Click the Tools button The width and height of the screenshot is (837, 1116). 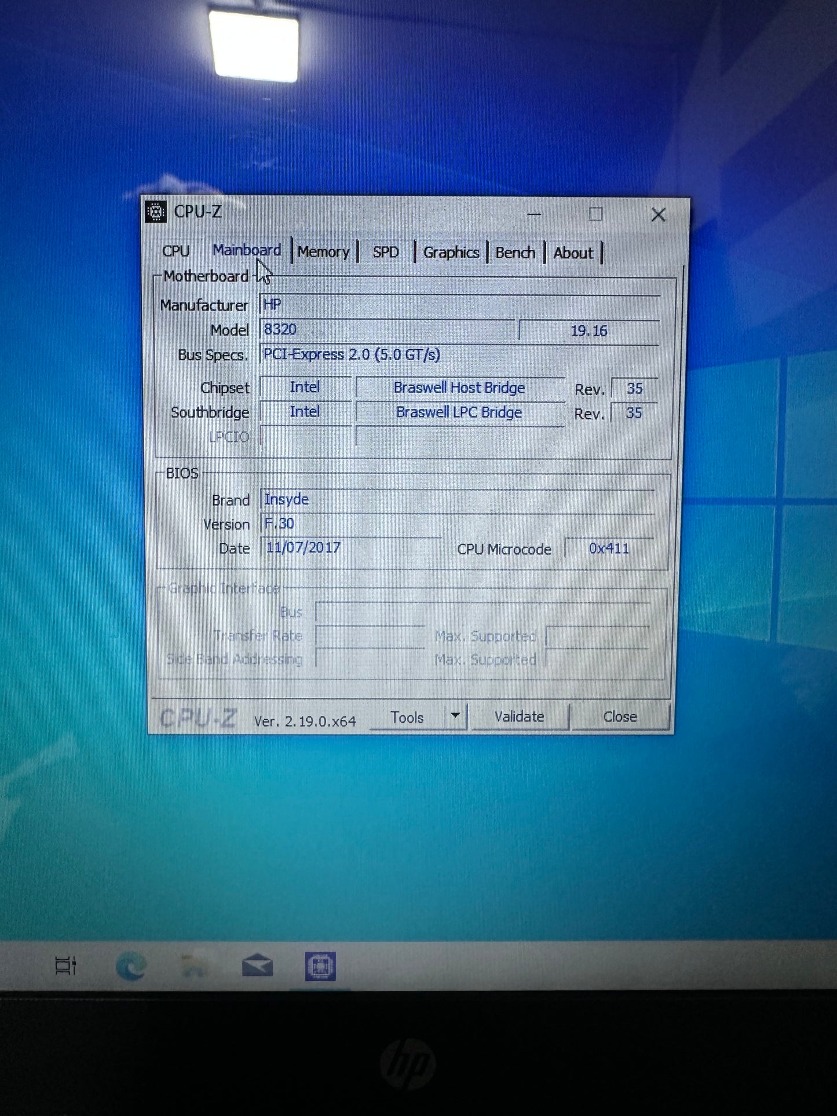tap(407, 718)
